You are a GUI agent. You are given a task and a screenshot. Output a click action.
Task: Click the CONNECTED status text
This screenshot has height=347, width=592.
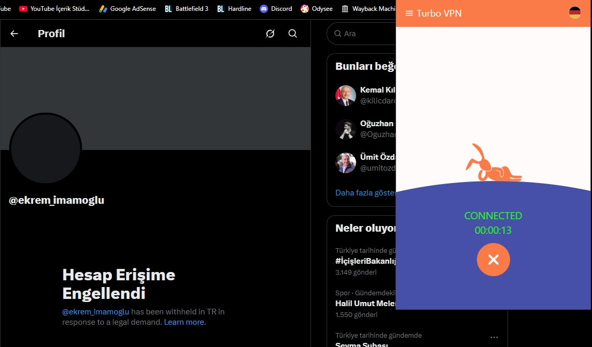[493, 216]
